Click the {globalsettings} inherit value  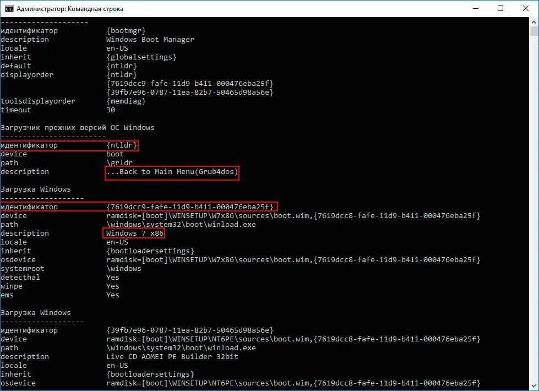tap(141, 57)
